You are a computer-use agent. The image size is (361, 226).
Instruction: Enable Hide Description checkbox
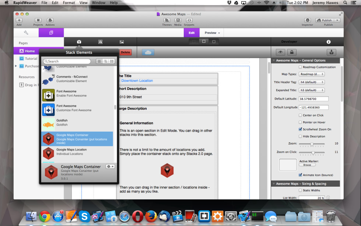click(x=300, y=136)
